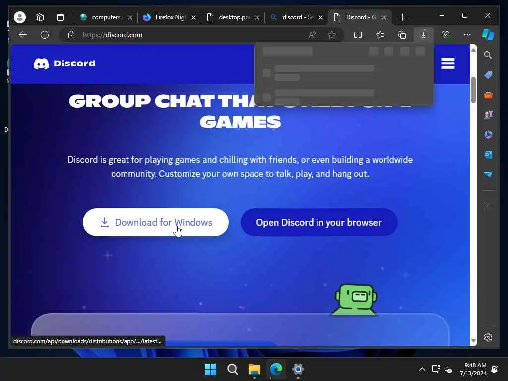This screenshot has width=508, height=381.
Task: Open the Windows Start menu
Action: click(x=210, y=369)
